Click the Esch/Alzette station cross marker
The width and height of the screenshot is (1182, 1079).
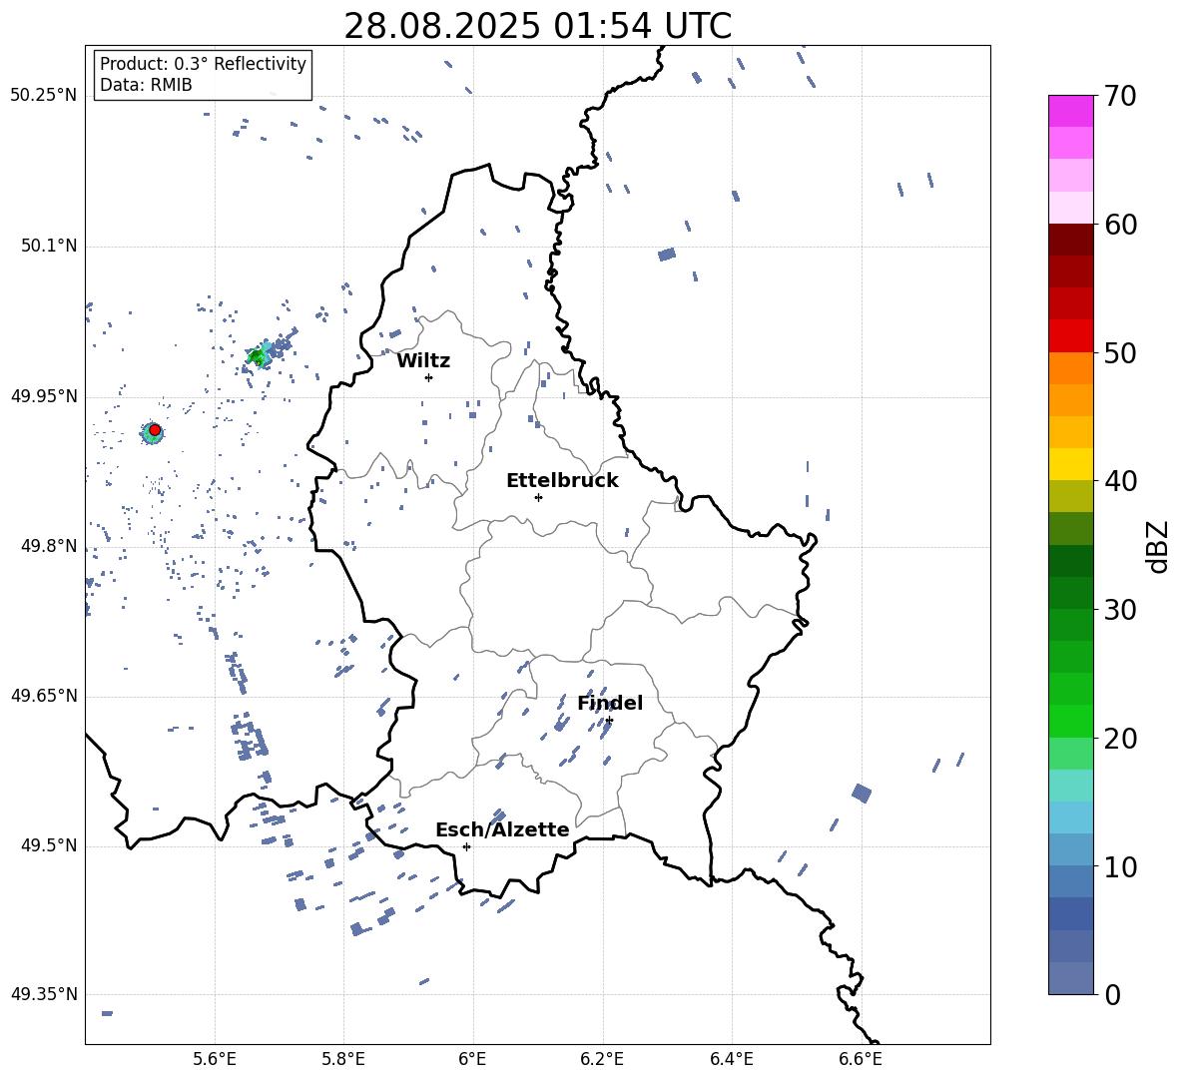[466, 846]
